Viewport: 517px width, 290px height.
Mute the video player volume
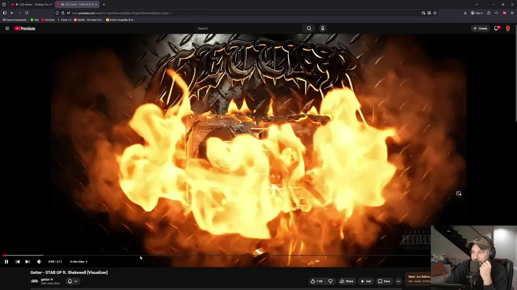[39, 262]
